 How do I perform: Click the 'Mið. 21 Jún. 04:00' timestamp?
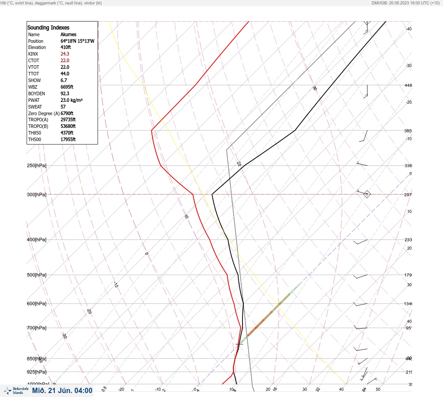click(62, 390)
